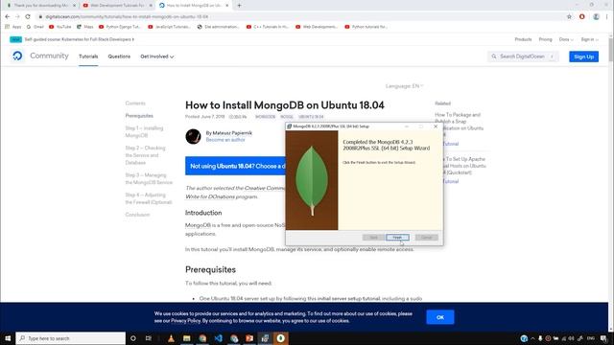Jump to Step 2 Checking the Service
Viewport: 614px width, 345px height.
145,155
